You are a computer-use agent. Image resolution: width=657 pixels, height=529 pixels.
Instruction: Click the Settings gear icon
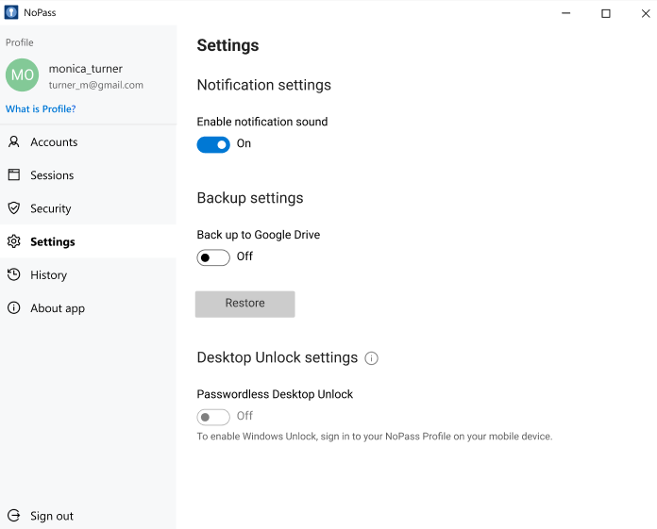click(14, 241)
